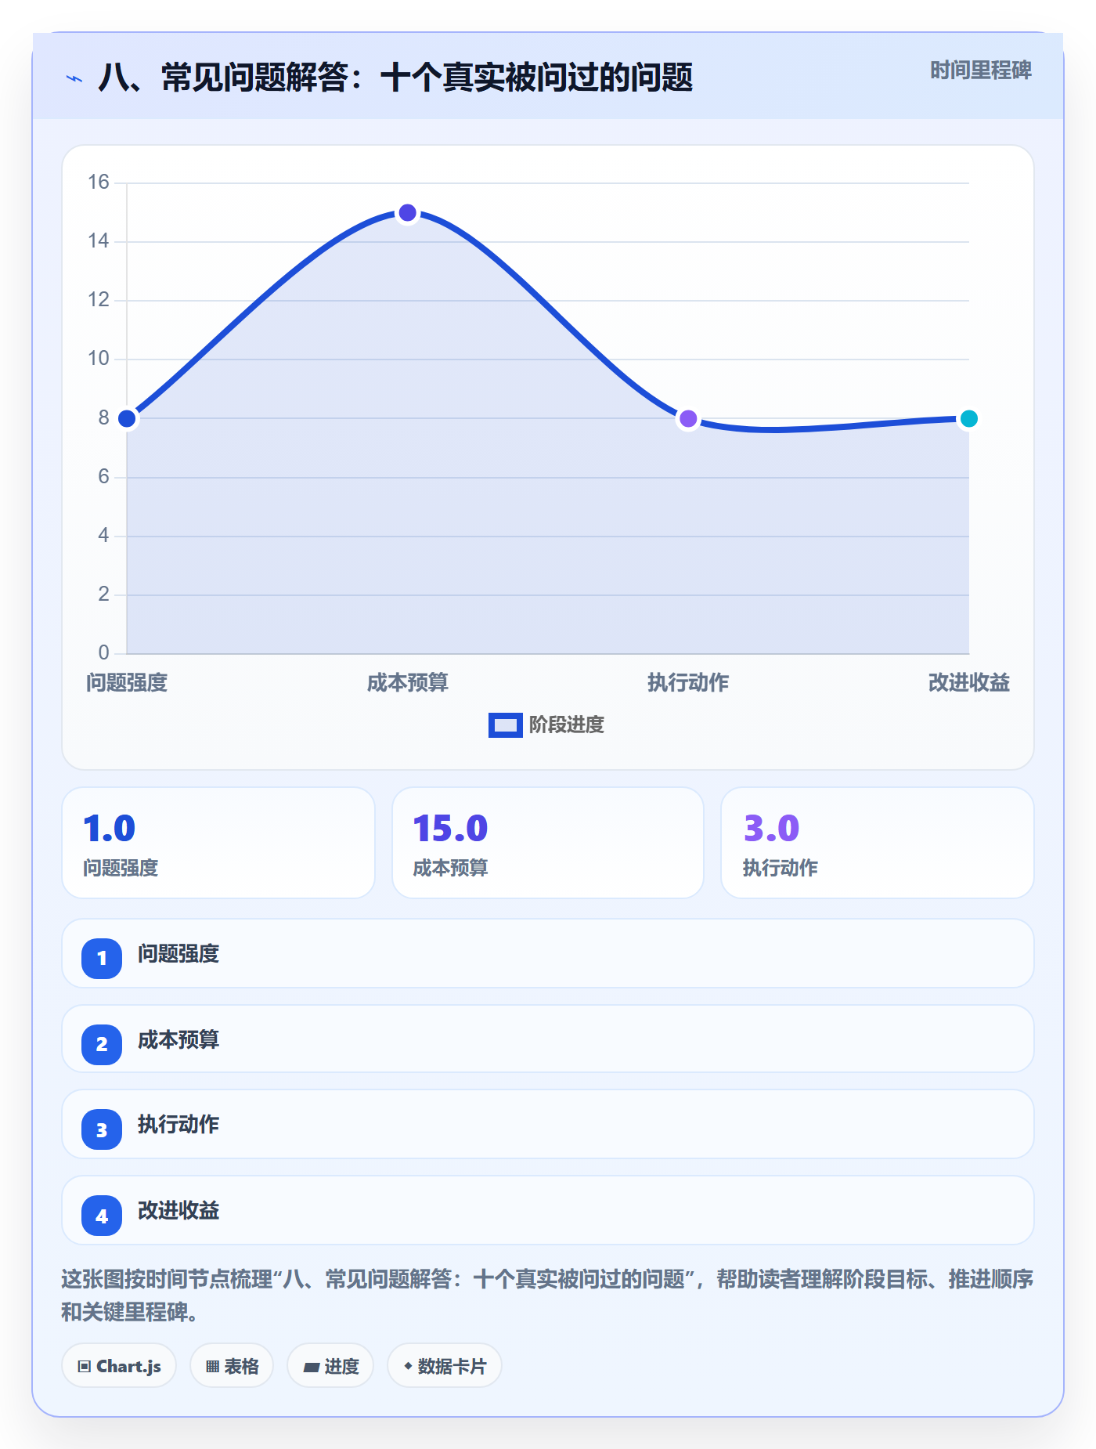The width and height of the screenshot is (1096, 1449).
Task: Select the 3.0 执行动作 stat card
Action: point(878,843)
